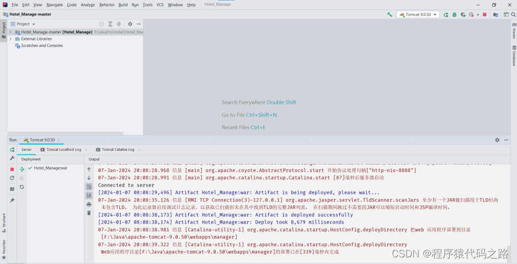Open Search Everywhere magnifier icon
The width and height of the screenshot is (517, 264).
coord(513,14)
